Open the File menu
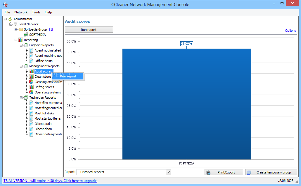Image resolution: width=301 pixels, height=186 pixels. click(x=7, y=12)
